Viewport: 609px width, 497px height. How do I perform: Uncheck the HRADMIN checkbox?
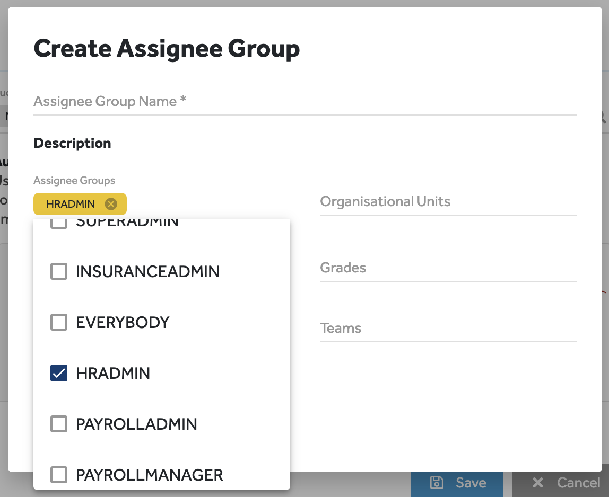click(59, 373)
